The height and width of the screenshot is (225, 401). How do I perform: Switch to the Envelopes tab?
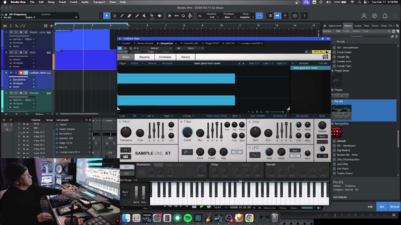click(165, 57)
